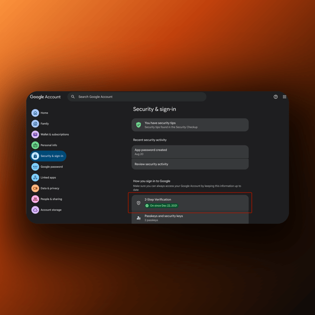Click the Google password icon

click(35, 167)
